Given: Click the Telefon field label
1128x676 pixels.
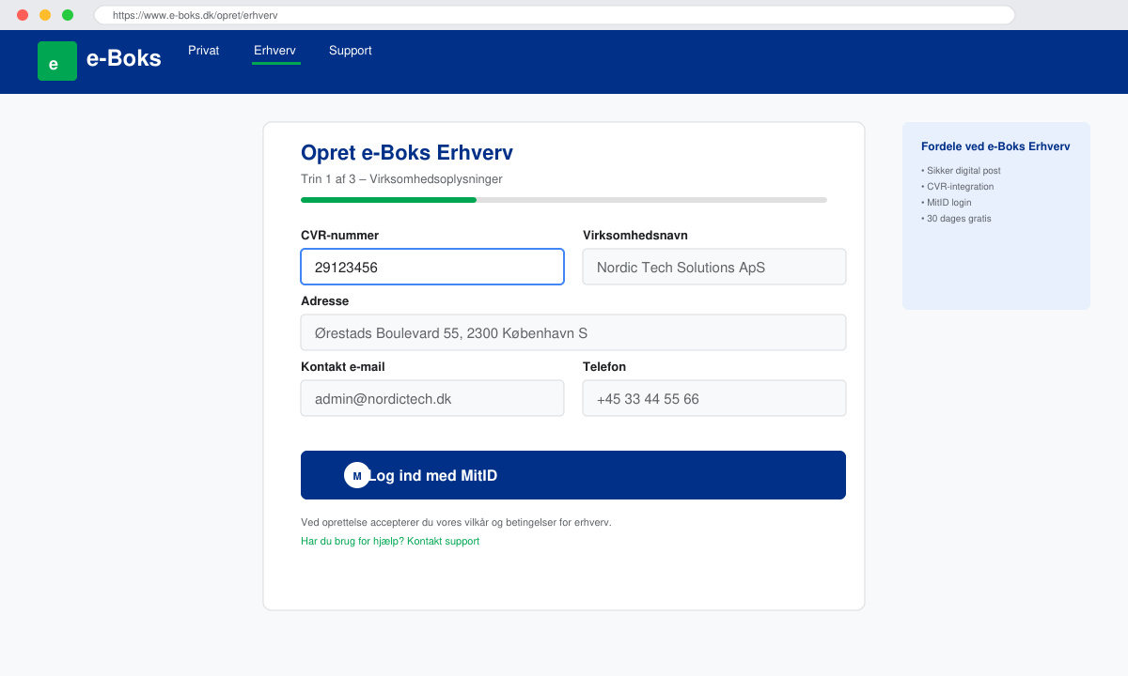Looking at the screenshot, I should pyautogui.click(x=604, y=367).
